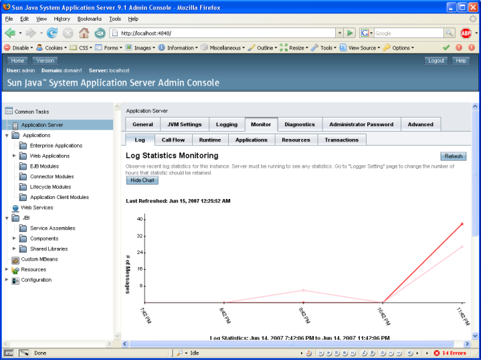Switch to the JVM Settings tab
Viewport: 481px width, 360px height.
coord(185,124)
